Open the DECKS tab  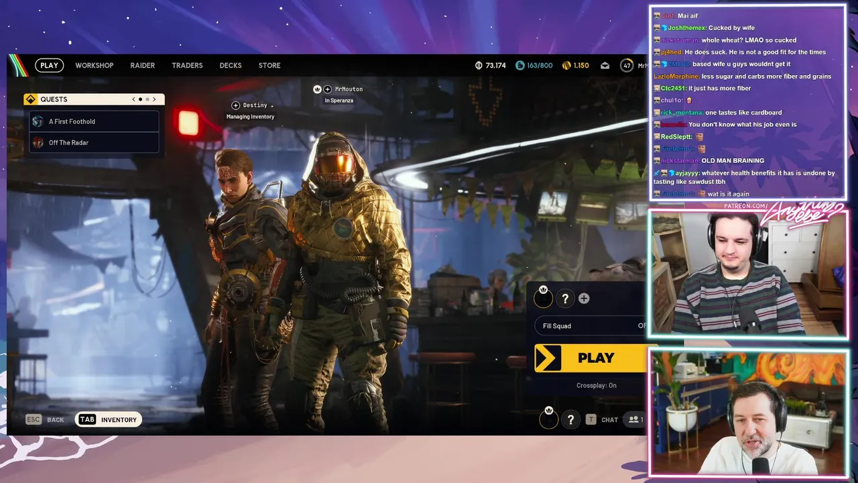(x=231, y=65)
